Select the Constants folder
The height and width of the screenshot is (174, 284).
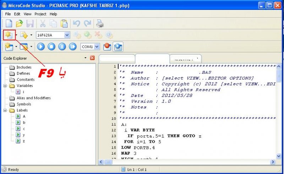[x=26, y=80]
